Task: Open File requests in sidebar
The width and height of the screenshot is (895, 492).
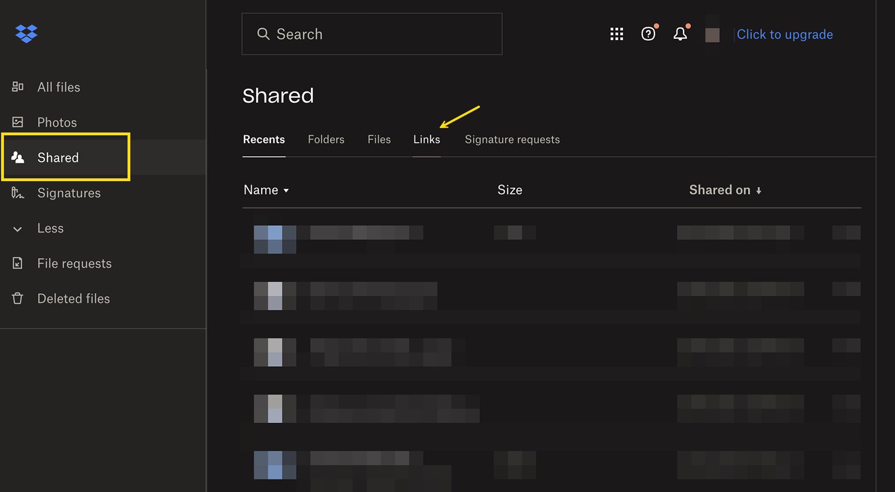Action: 74,263
